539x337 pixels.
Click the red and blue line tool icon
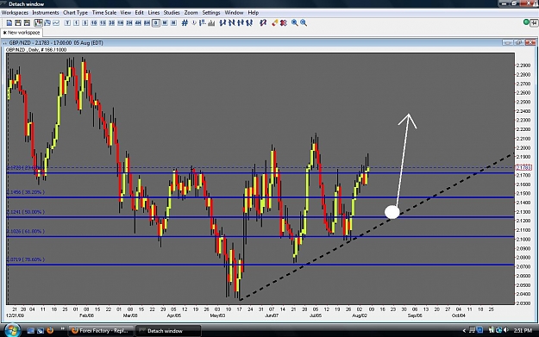coord(263,23)
